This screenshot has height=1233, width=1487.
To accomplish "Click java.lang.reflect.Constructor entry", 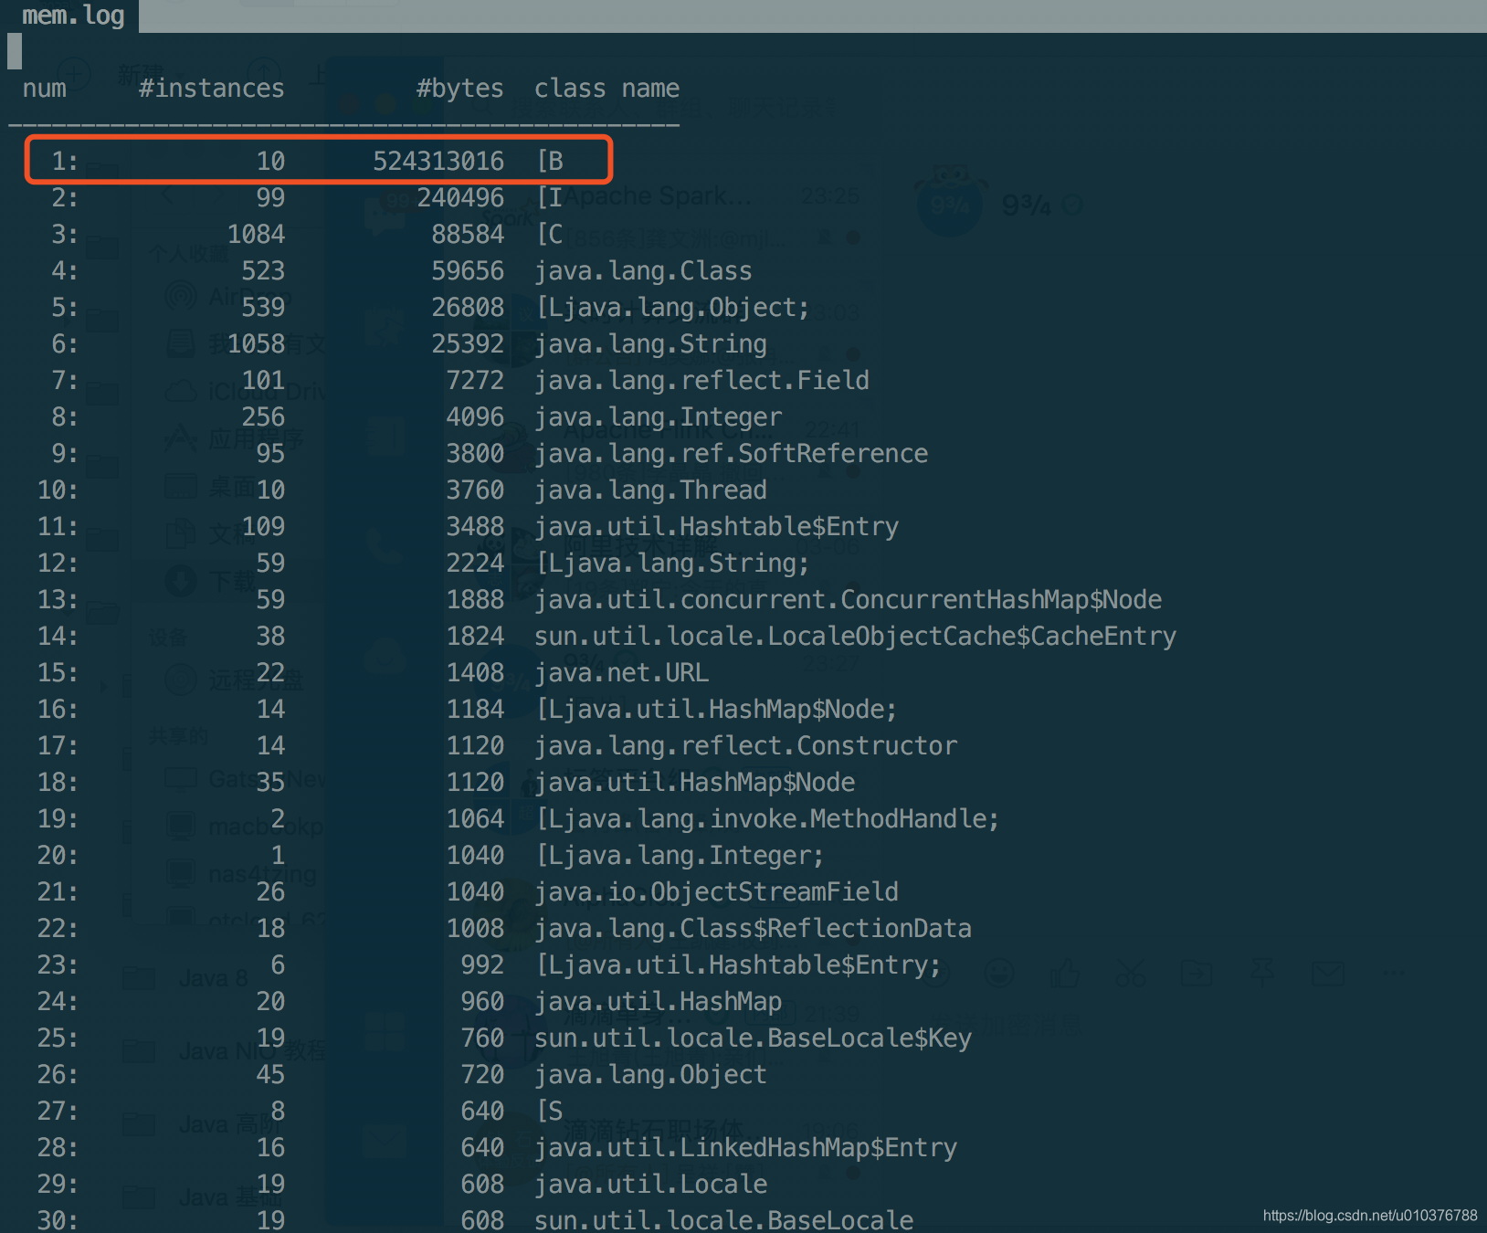I will coord(745,746).
